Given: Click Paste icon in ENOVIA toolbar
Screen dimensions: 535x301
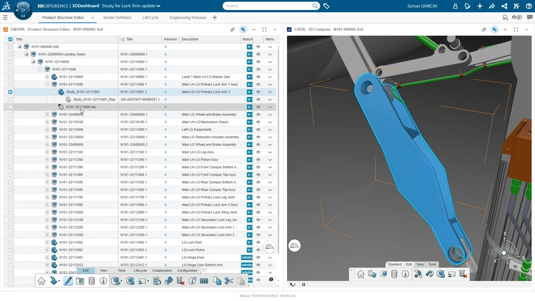Looking at the screenshot, I should (x=241, y=281).
